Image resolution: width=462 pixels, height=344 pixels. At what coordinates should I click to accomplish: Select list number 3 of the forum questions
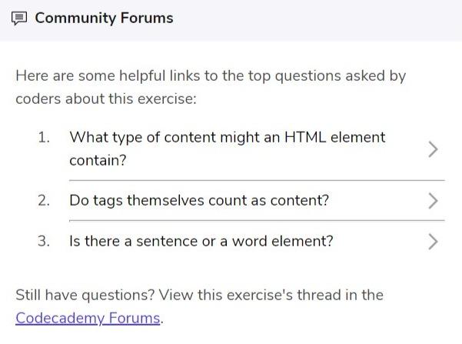coord(44,242)
